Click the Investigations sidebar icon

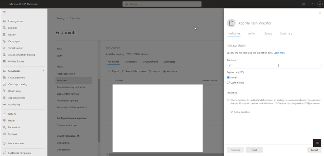pos(4,21)
